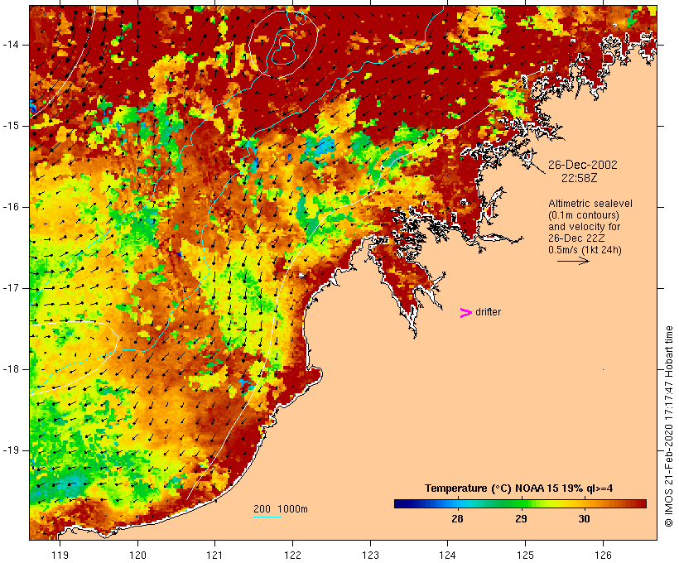Click the '26-Dec 22Z' legend text
The height and width of the screenshot is (563, 679).
[x=576, y=238]
